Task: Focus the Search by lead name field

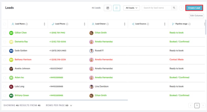Action: 157,8
